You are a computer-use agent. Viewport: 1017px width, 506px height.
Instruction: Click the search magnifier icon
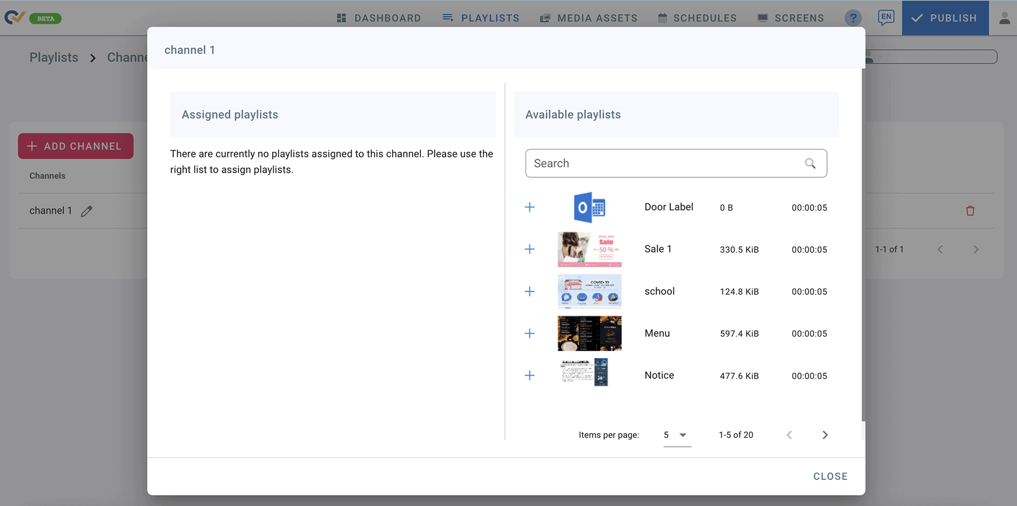[810, 163]
